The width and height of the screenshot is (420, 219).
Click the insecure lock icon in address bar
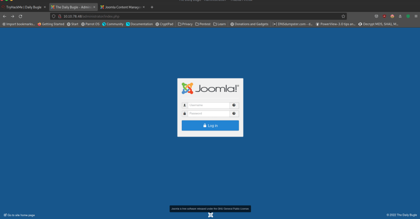click(x=60, y=16)
